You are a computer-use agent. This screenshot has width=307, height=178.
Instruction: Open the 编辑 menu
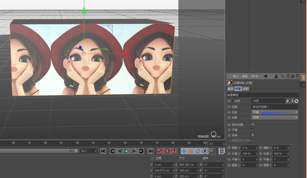(245, 76)
